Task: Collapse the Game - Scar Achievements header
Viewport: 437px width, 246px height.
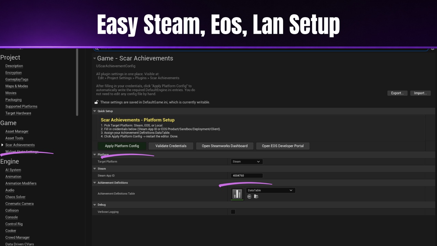Action: pos(95,58)
